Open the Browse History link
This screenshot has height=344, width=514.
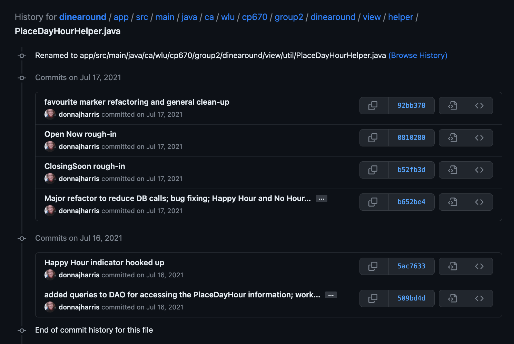pos(417,55)
